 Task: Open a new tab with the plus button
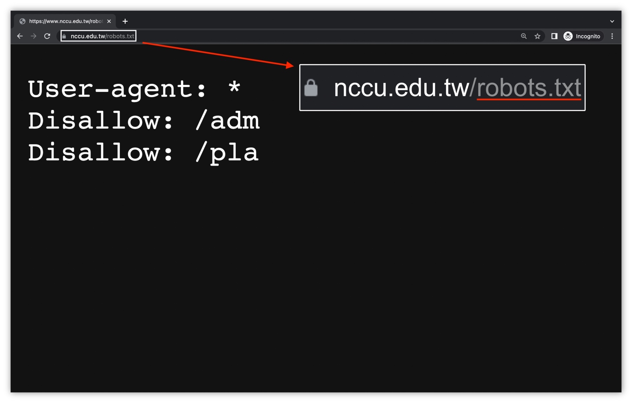tap(125, 21)
